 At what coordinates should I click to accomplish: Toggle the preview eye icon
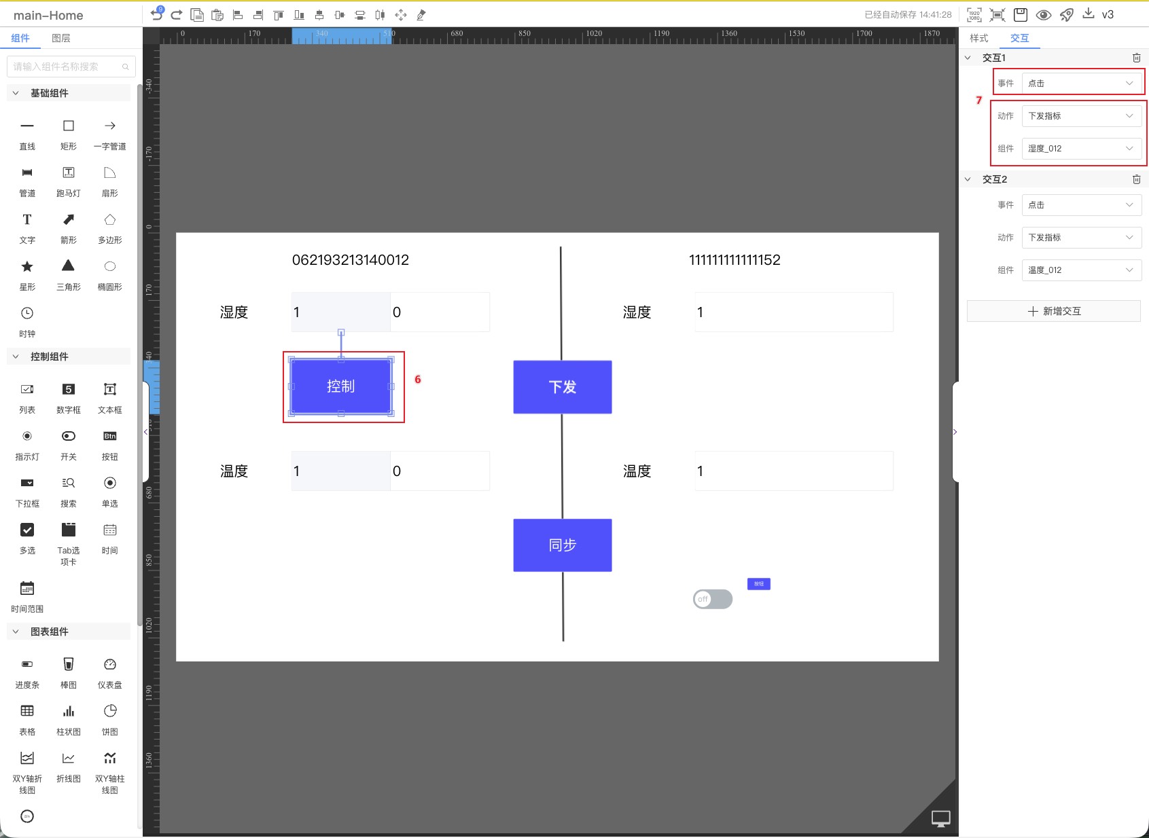tap(1043, 15)
